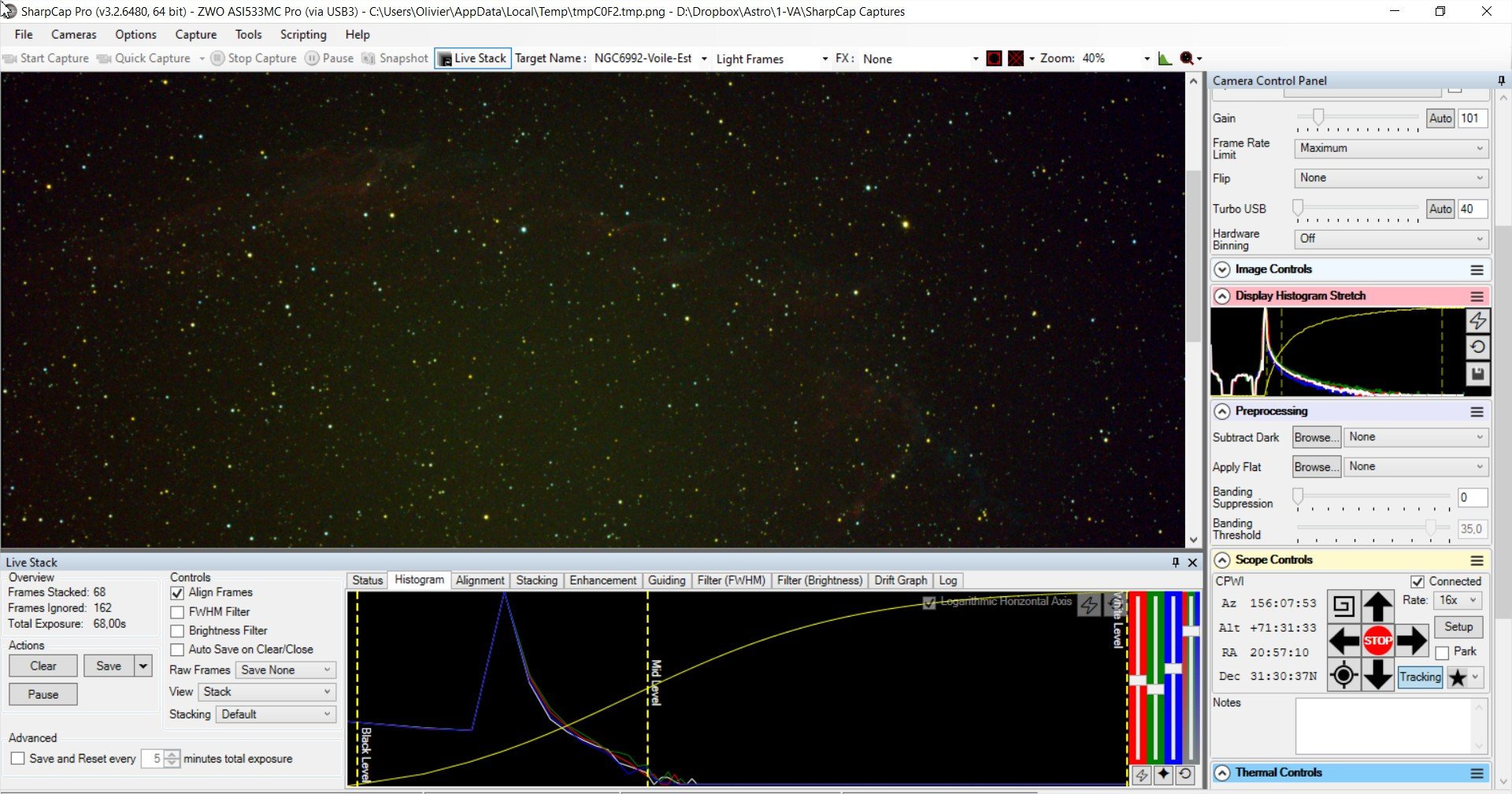Close the Live Stack panel

click(x=1192, y=562)
